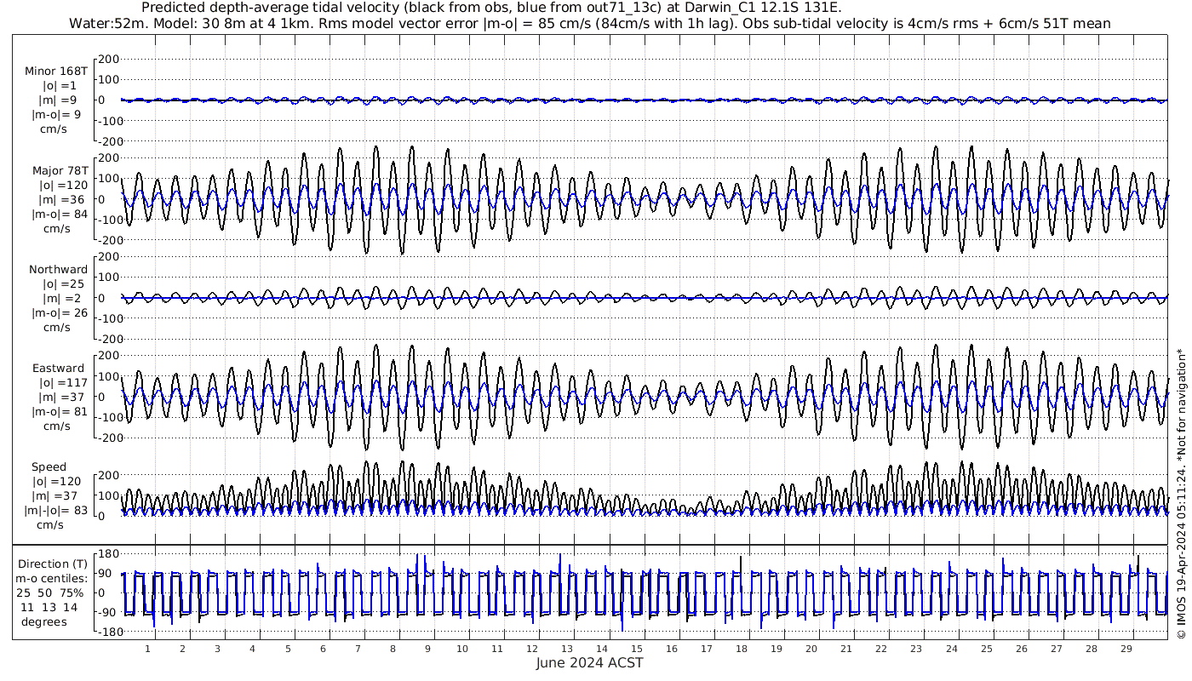
Task: Click '|m| =36' under Major 78T
Action: [x=61, y=199]
